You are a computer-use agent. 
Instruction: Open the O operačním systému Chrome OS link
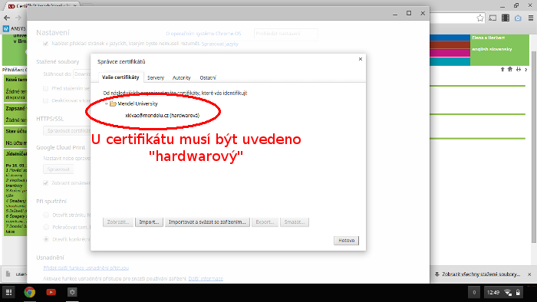coord(203,34)
